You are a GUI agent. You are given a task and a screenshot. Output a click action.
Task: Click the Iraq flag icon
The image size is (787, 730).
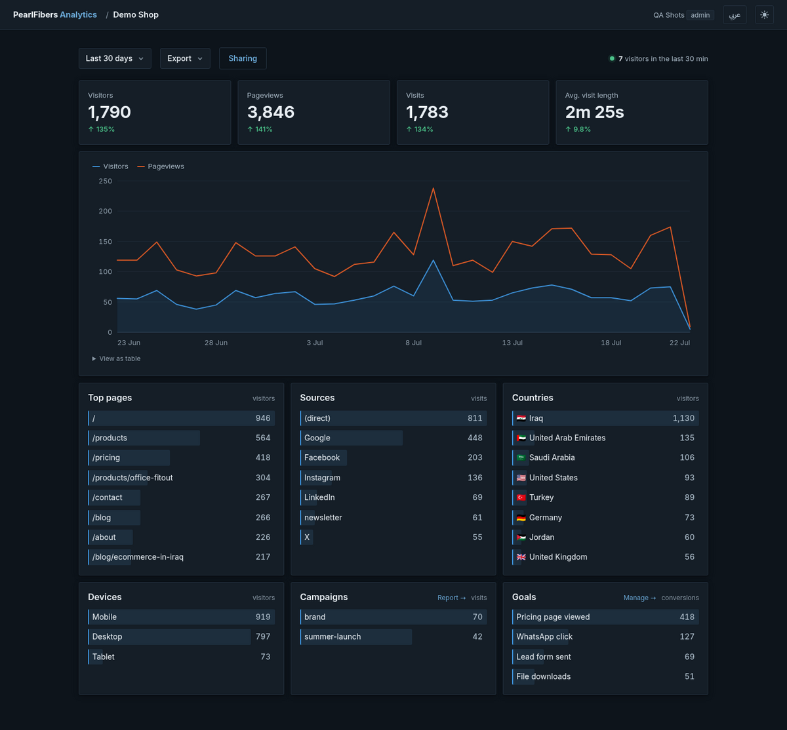[521, 418]
